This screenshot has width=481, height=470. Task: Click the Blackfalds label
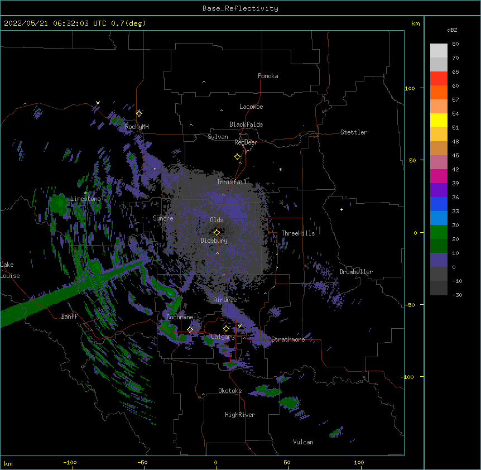(246, 124)
